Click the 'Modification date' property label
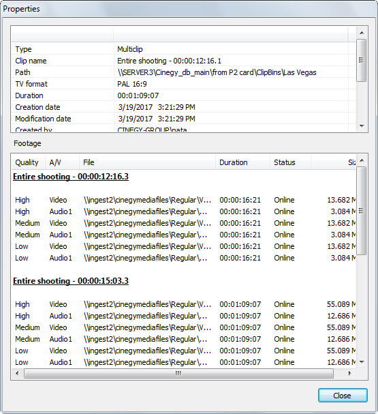 coord(43,119)
